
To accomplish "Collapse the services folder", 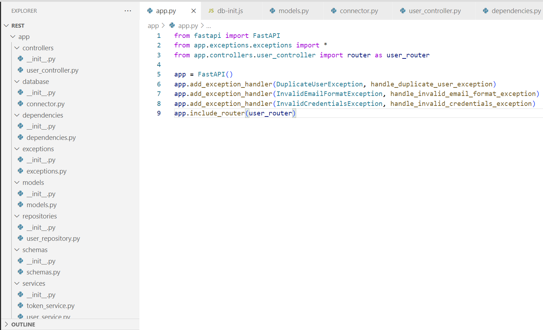I will pyautogui.click(x=17, y=283).
